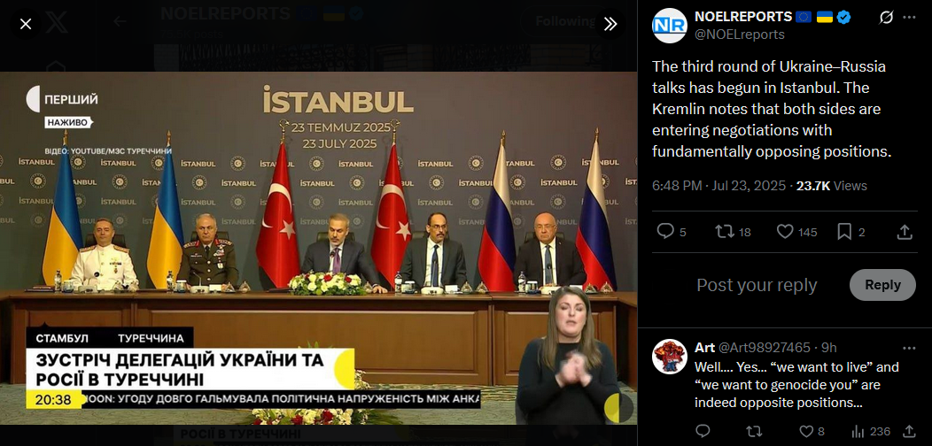Screen dimensions: 932x446
Task: Collapse side panel with double chevron icon
Action: pyautogui.click(x=610, y=24)
